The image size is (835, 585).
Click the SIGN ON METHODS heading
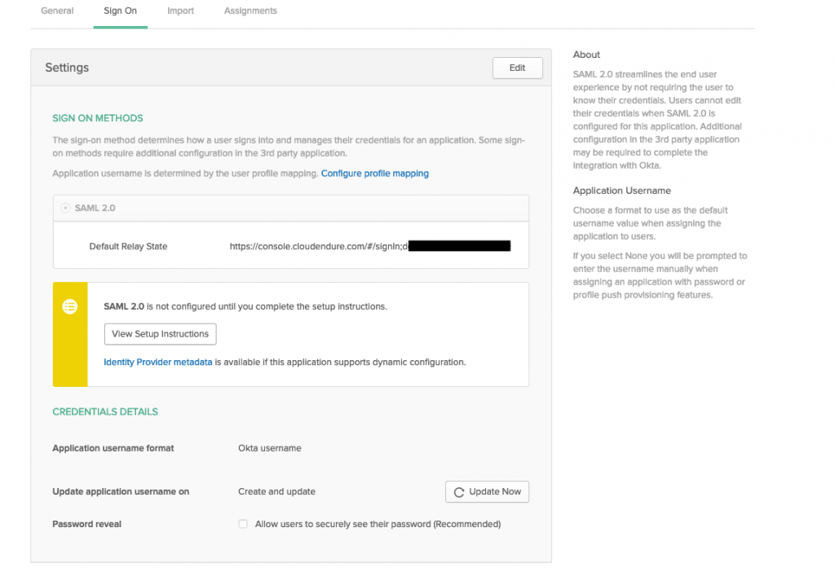pos(97,117)
